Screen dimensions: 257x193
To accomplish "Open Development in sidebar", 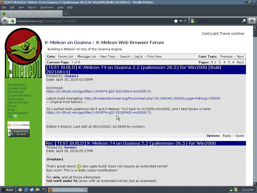I will (18, 113).
